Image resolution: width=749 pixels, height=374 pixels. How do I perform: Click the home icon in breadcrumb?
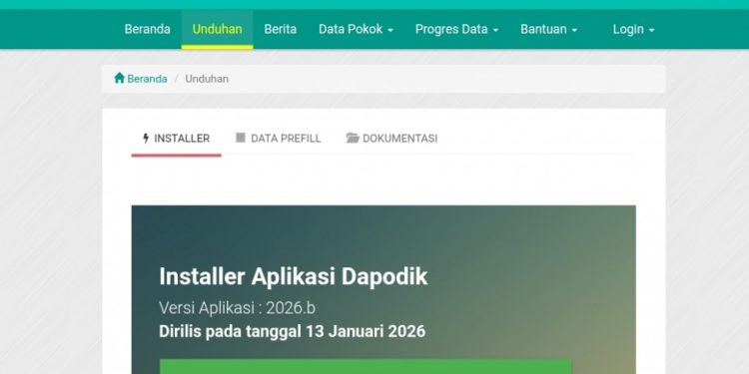point(119,78)
